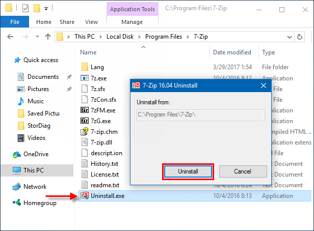
Task: Expand chevron after This PC breadcrumb
Action: coord(100,37)
